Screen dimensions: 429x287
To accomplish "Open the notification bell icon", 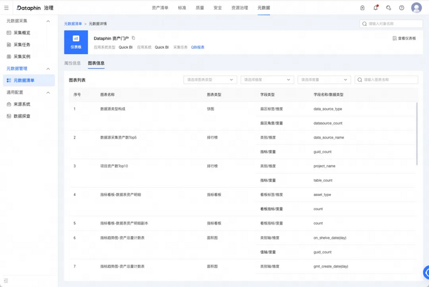I will [x=376, y=7].
